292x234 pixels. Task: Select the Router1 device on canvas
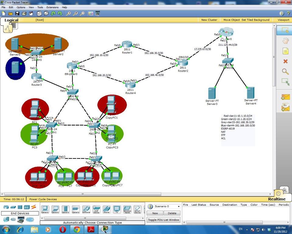127,44
